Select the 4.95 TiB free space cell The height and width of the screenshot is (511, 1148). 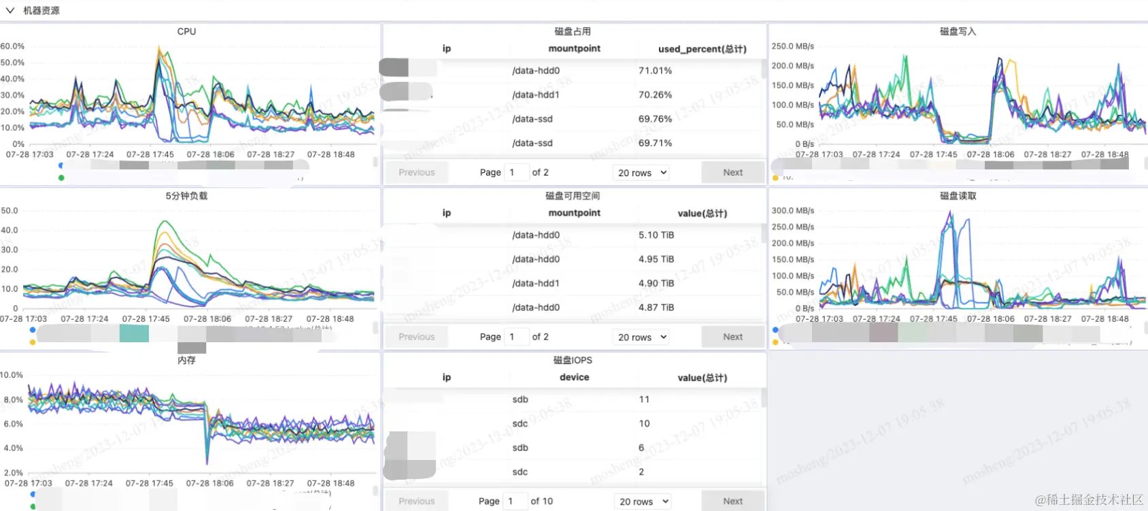pos(656,259)
